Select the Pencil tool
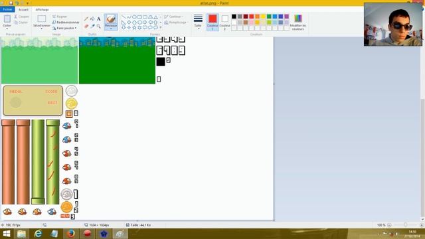 [x=86, y=19]
